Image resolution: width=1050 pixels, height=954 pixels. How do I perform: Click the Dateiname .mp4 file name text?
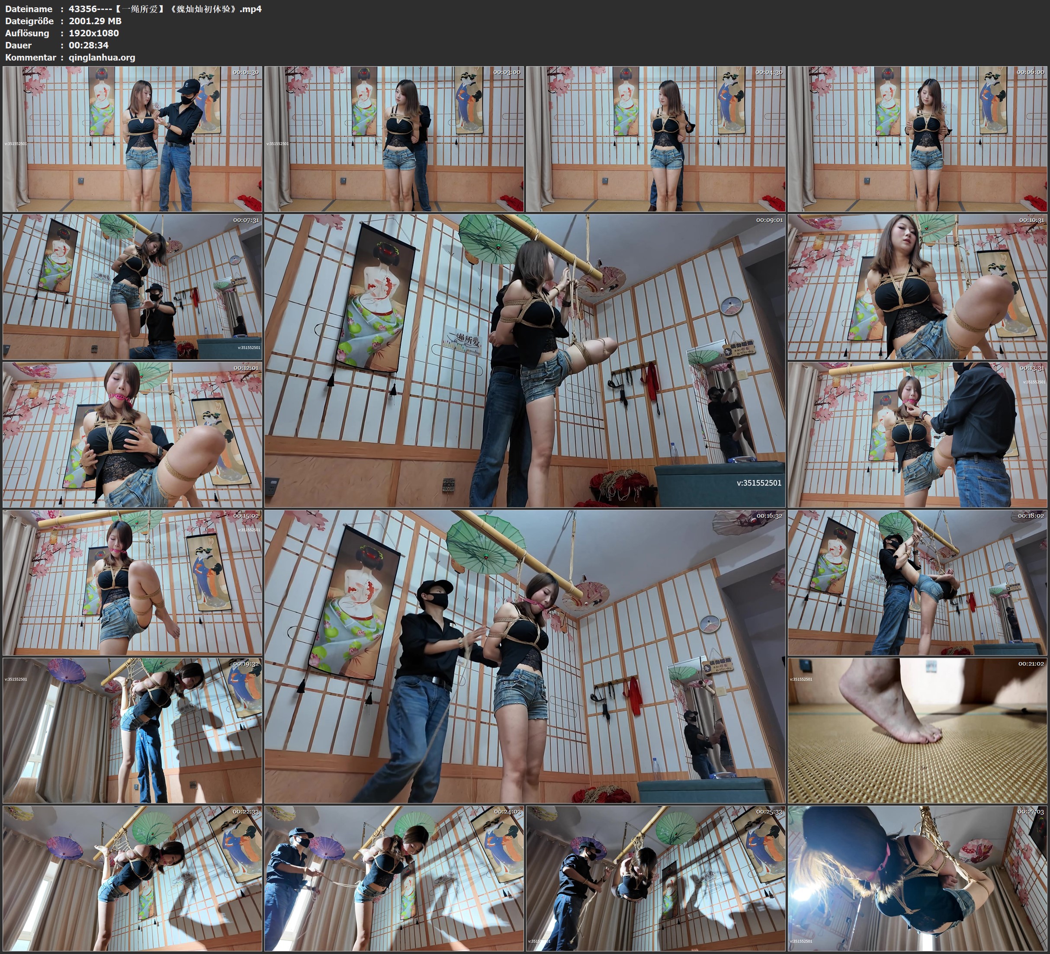point(165,9)
